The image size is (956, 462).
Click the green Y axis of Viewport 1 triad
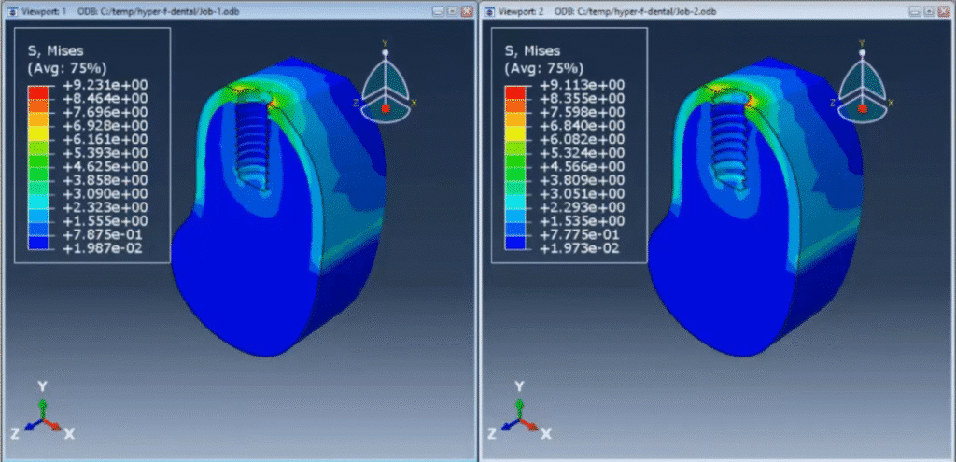(x=42, y=409)
